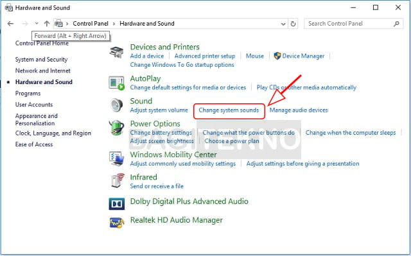Click Send or receive a file
411x256 pixels.
[157, 186]
